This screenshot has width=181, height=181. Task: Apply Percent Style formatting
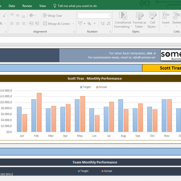[89, 24]
